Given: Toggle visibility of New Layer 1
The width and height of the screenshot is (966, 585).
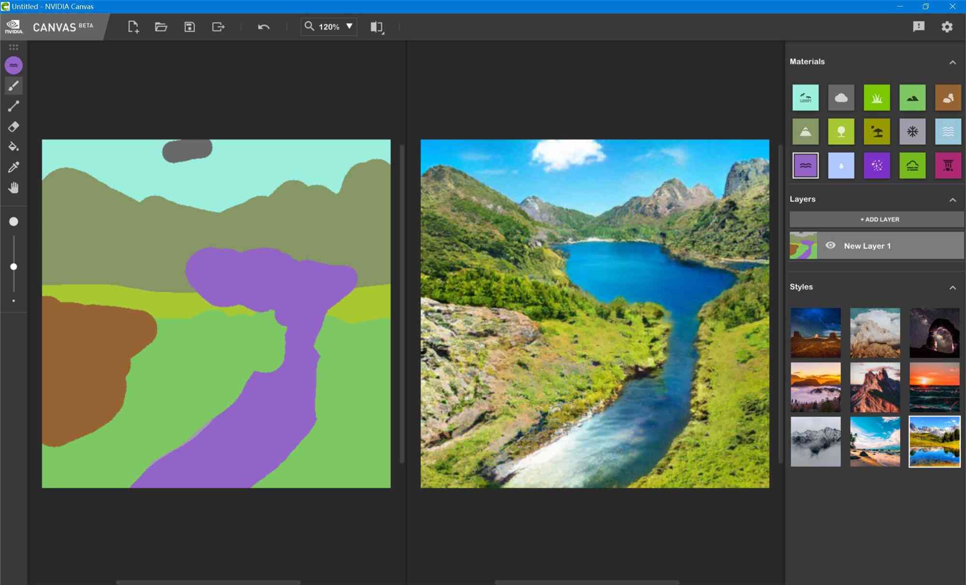Looking at the screenshot, I should click(x=831, y=246).
